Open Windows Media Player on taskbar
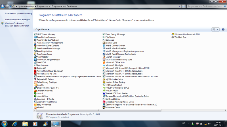This screenshot has width=227, height=127. pyautogui.click(x=35, y=124)
